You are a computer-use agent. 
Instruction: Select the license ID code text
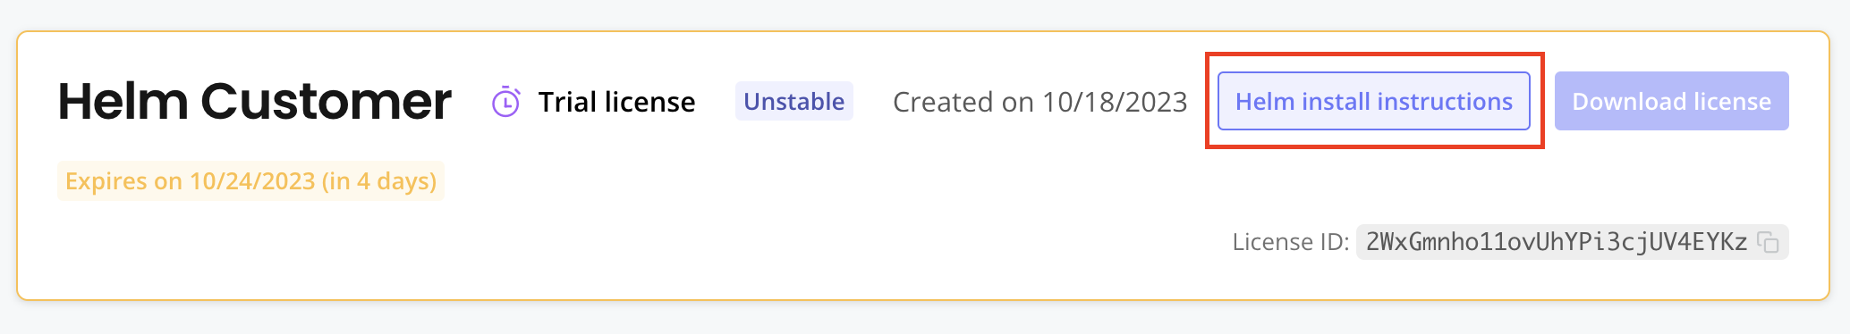click(x=1557, y=242)
